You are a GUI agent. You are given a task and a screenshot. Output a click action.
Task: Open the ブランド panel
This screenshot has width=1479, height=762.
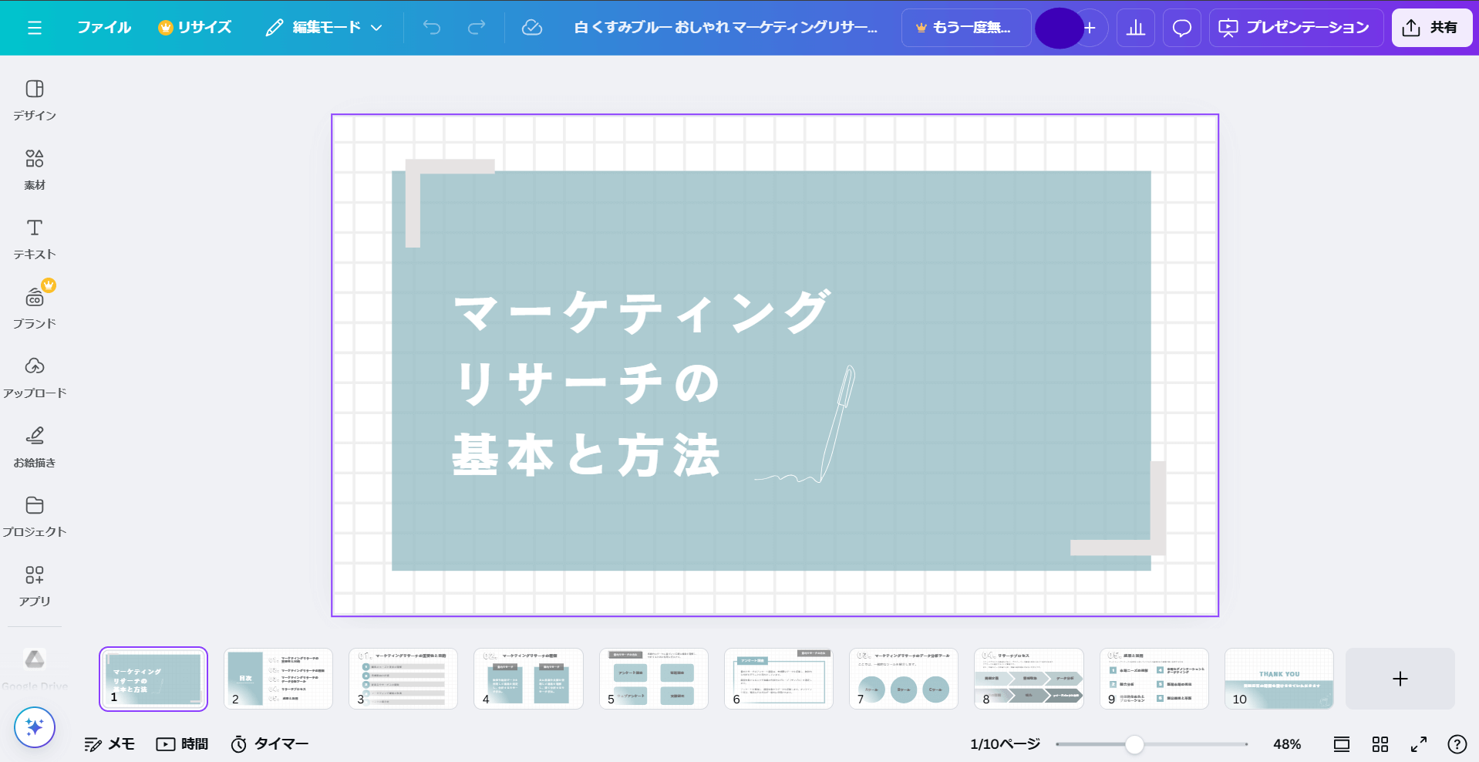point(35,309)
